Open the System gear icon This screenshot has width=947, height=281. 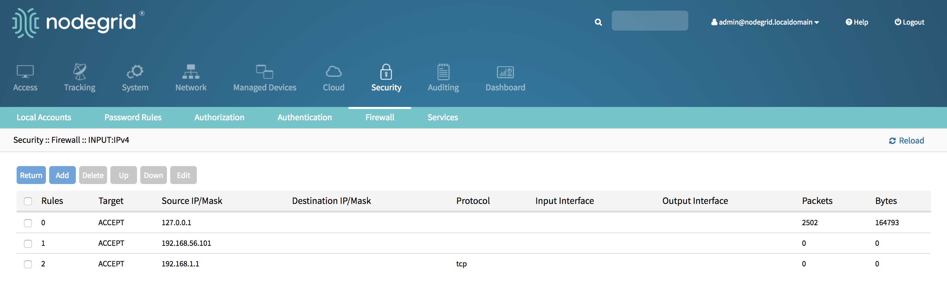tap(135, 72)
